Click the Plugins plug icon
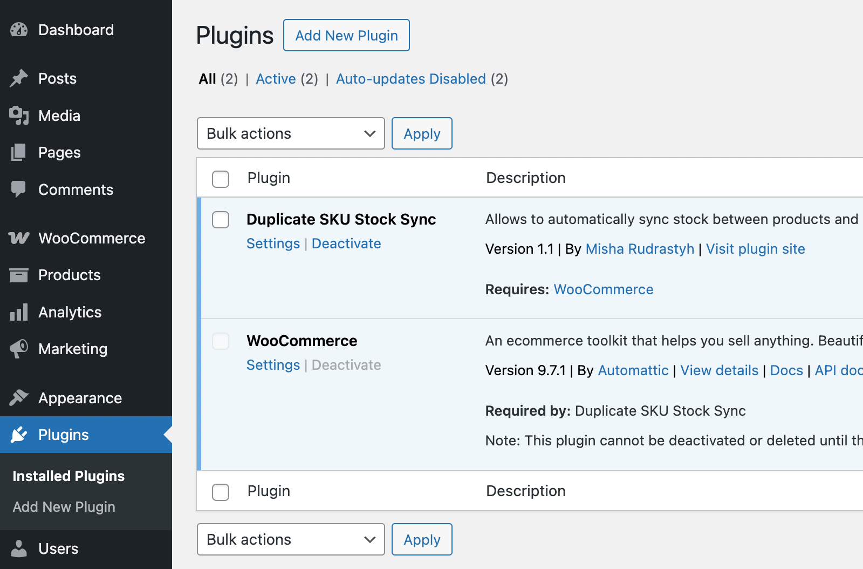 [x=19, y=435]
